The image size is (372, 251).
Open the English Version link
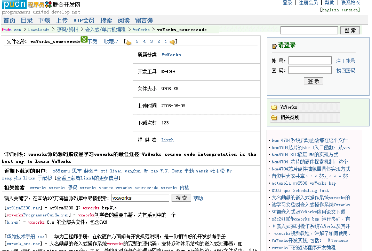340,10
